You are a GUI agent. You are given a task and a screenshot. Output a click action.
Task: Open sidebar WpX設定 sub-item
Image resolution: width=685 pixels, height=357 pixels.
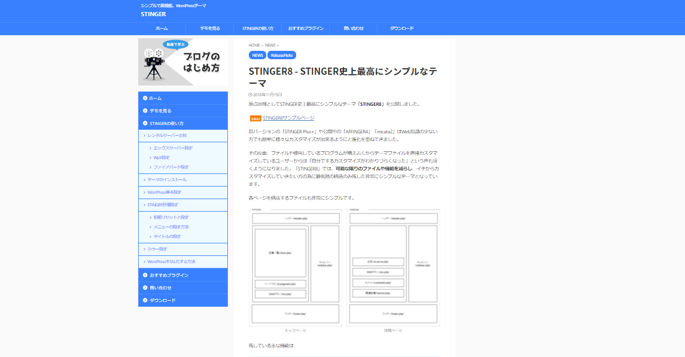click(162, 157)
